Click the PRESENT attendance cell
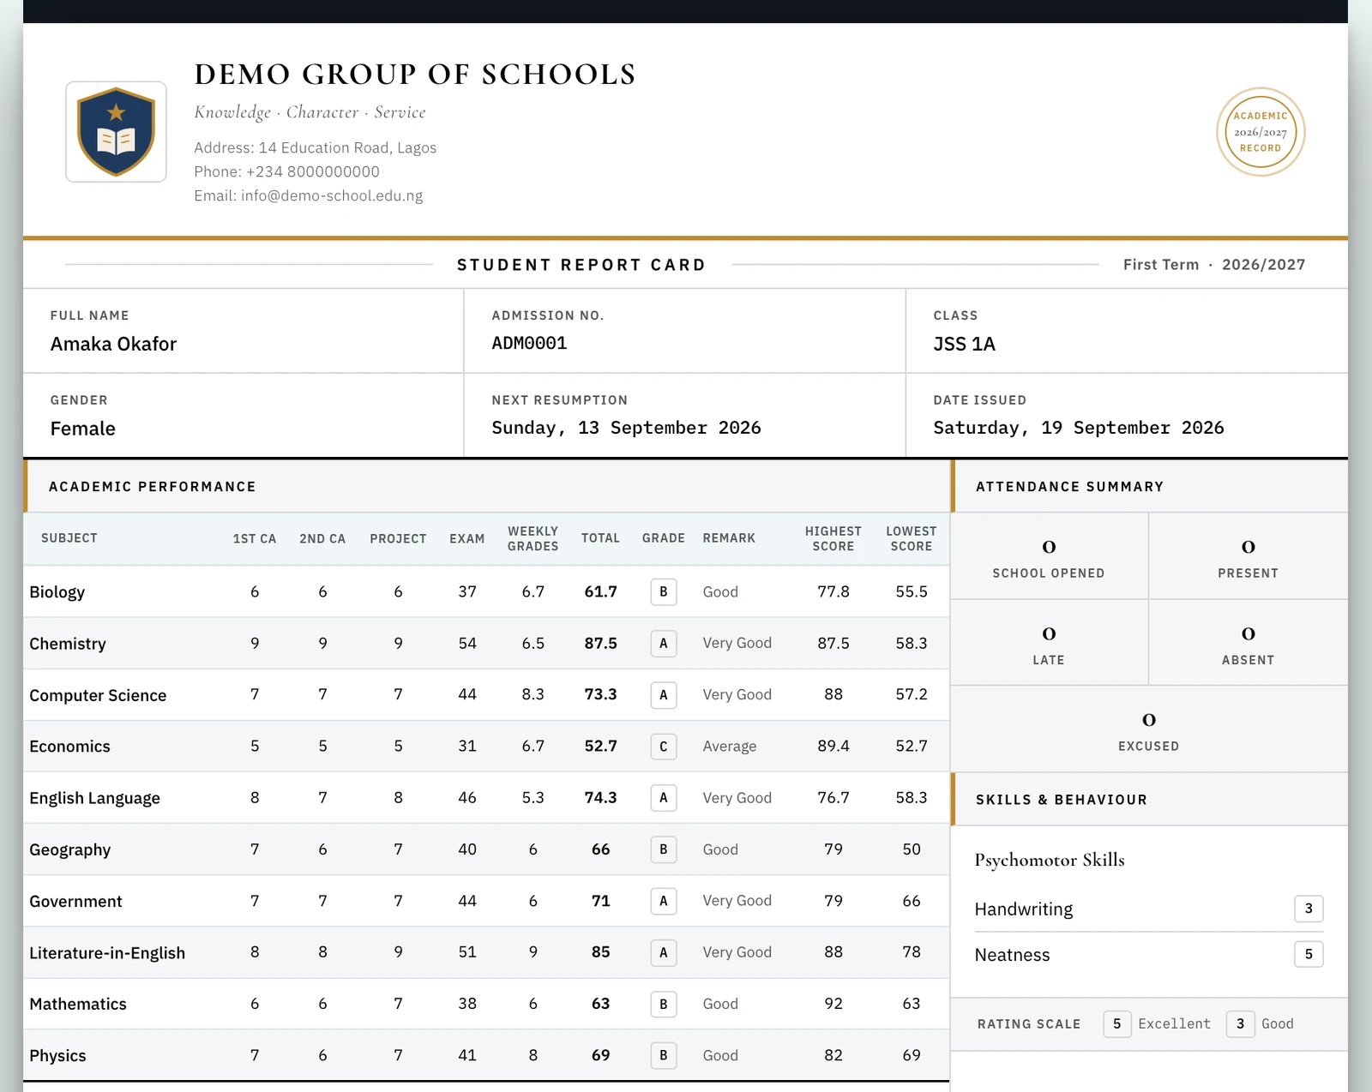1372x1092 pixels. (1248, 556)
